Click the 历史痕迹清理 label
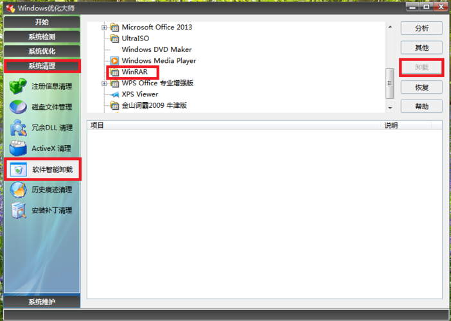 [52, 189]
